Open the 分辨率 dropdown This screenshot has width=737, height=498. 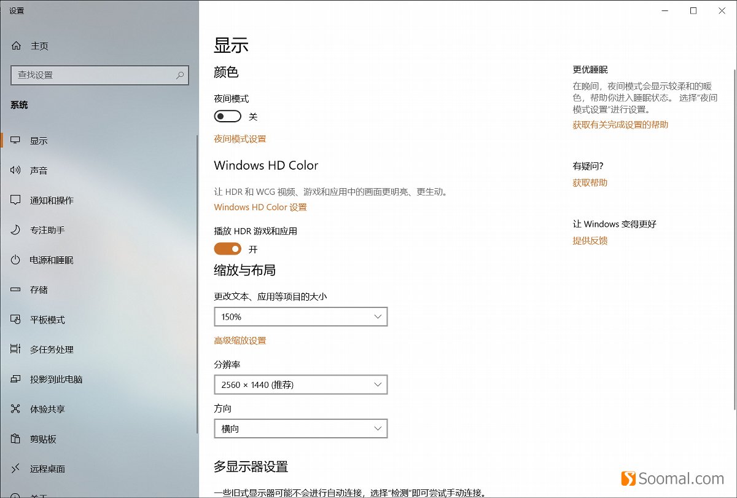coord(300,384)
